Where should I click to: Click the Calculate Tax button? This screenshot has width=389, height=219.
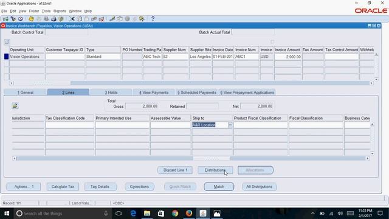pos(63,187)
